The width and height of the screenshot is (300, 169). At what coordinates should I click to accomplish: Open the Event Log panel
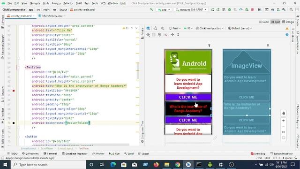click(x=258, y=154)
